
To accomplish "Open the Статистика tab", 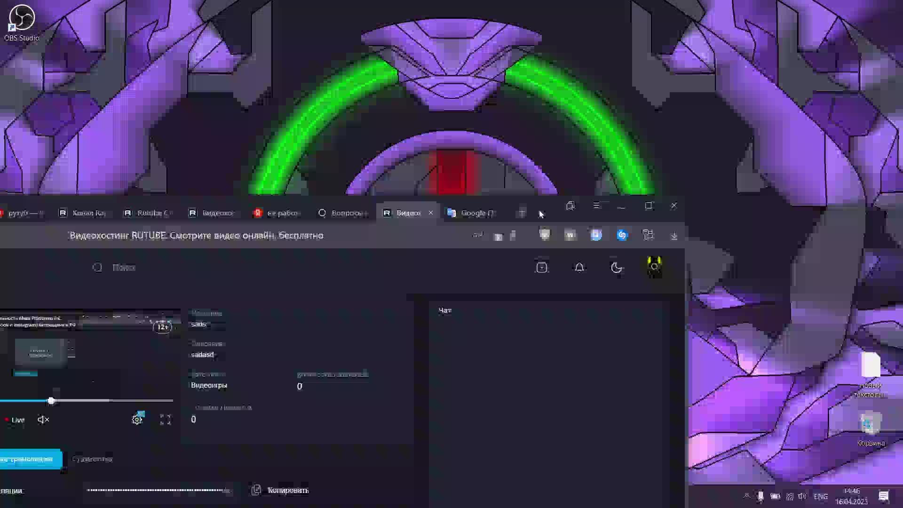I will pos(92,459).
